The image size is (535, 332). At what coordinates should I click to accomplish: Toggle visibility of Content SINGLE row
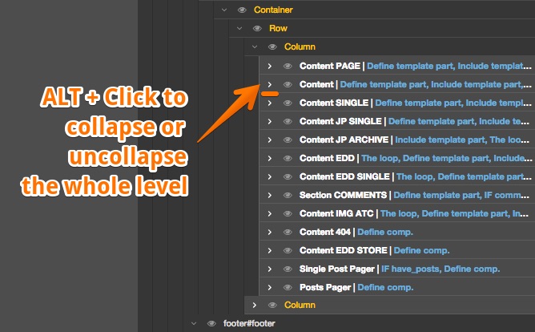click(x=288, y=103)
